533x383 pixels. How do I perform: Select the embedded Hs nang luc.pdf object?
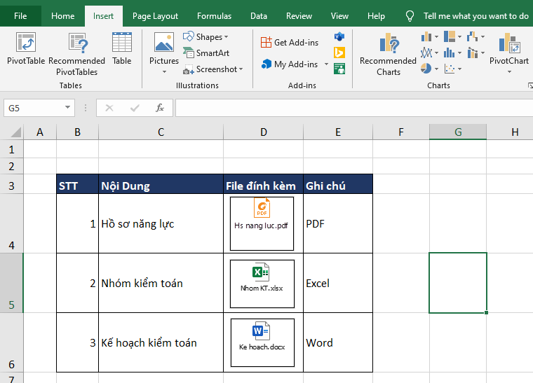point(262,223)
